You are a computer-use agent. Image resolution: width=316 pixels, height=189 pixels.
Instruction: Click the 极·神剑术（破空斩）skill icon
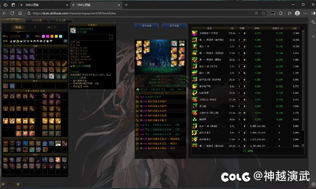tap(195, 40)
